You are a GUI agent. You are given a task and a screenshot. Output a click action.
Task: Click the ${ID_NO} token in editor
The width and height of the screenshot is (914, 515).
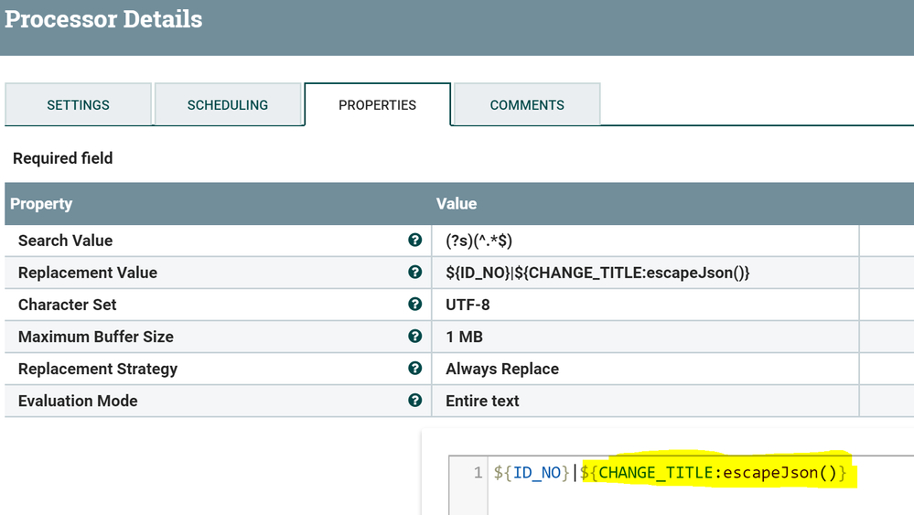coord(532,473)
